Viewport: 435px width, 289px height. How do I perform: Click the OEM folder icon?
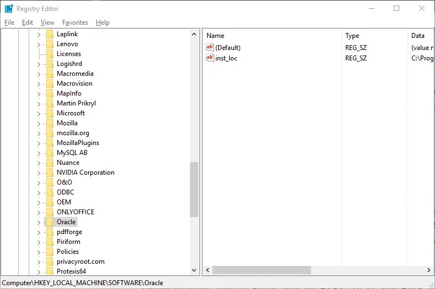(50, 202)
